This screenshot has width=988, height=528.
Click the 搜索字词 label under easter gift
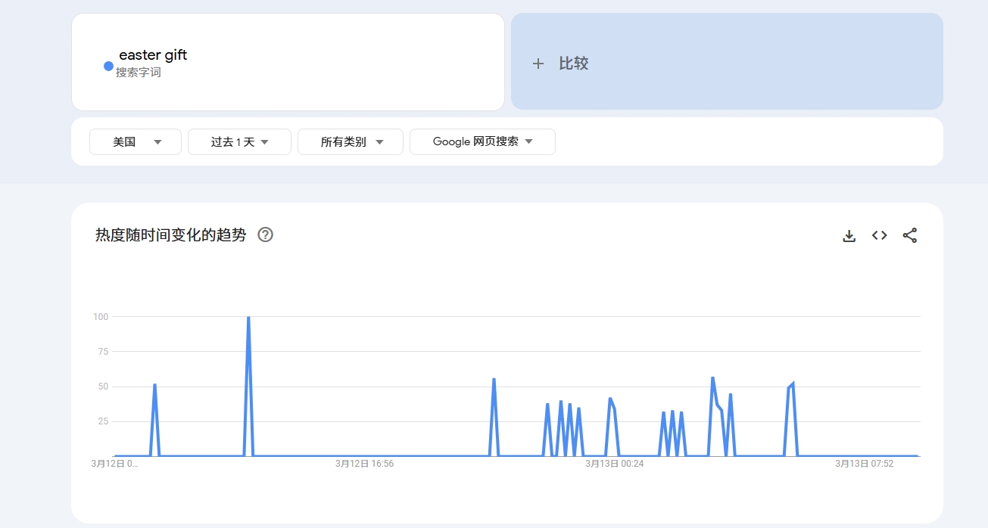(x=139, y=73)
